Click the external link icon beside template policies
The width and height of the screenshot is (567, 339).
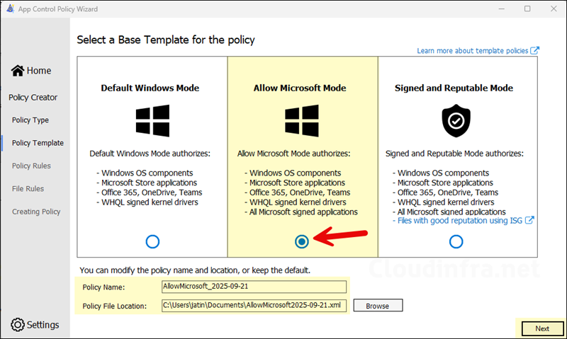(x=535, y=51)
